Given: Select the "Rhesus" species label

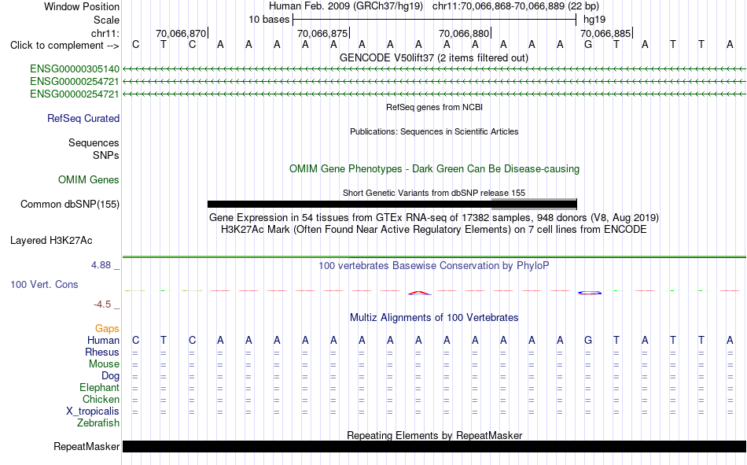Looking at the screenshot, I should coord(102,352).
